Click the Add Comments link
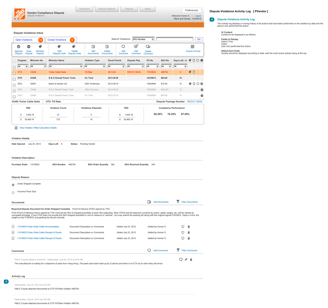Screen dimensions: 328x308 tap(161, 250)
